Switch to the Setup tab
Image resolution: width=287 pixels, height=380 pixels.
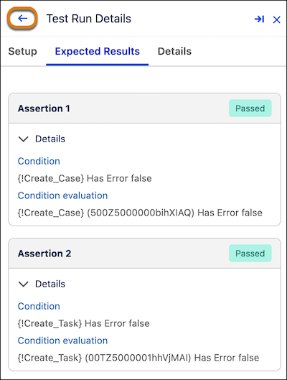[23, 52]
